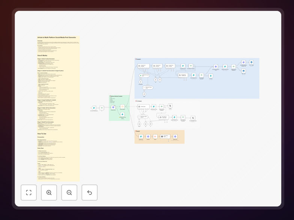The image size is (294, 220).
Task: Select the first agent node in the LinkedIn section
Action: coord(143,66)
